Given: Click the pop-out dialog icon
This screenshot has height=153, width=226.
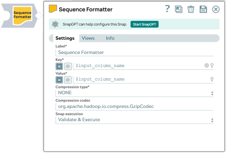Looking at the screenshot, I should tap(179, 9).
